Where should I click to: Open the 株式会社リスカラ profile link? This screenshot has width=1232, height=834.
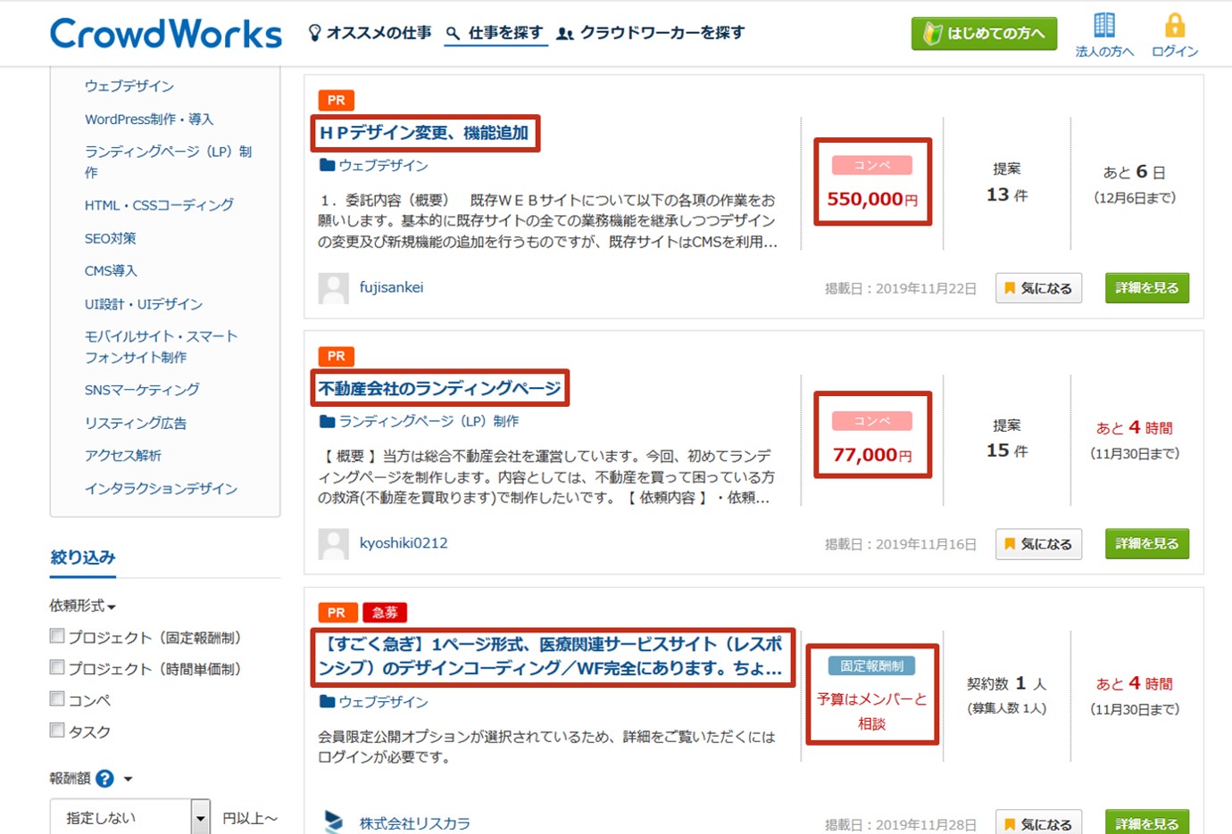pos(414,823)
